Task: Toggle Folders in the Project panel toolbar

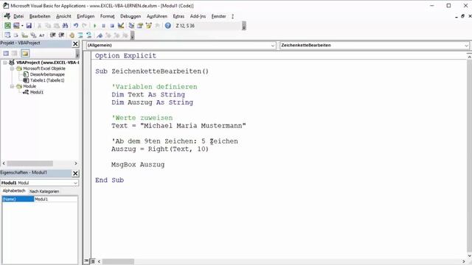Action: 25,54
